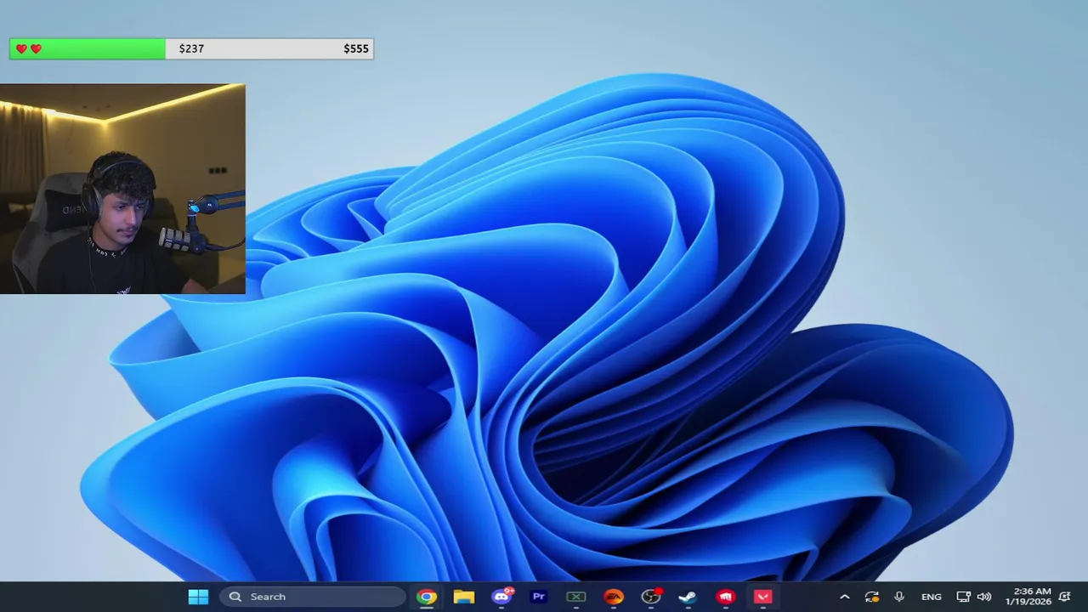Open the network display tray icon
Screen dimensions: 1088x612
click(963, 597)
